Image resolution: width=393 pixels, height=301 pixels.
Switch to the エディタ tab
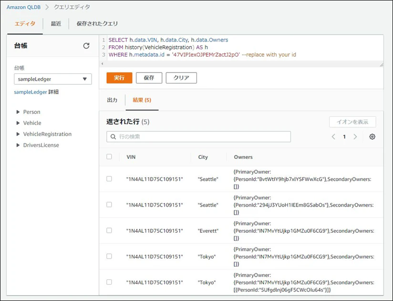click(x=25, y=23)
